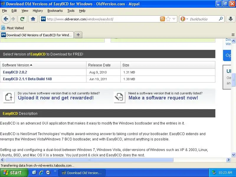Click the upload document icon
Screen dimensions: 236x177
pos(9,97)
